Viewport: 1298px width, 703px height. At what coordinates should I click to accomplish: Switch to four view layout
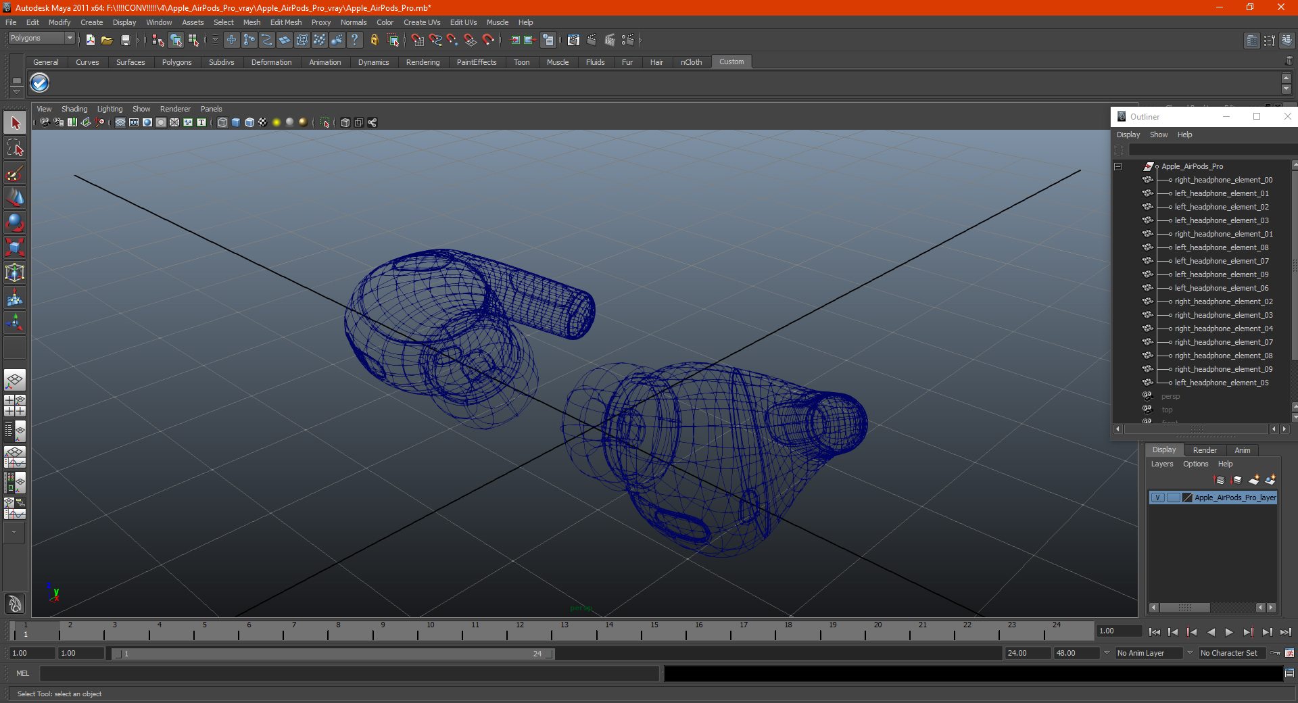point(15,405)
